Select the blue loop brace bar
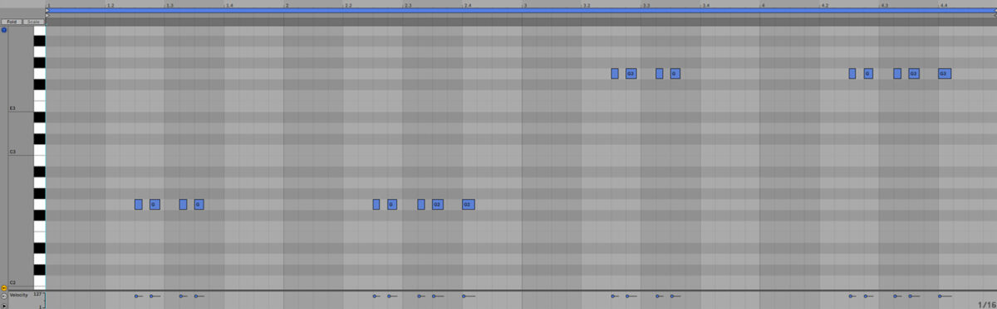Image resolution: width=997 pixels, height=309 pixels. [521, 10]
